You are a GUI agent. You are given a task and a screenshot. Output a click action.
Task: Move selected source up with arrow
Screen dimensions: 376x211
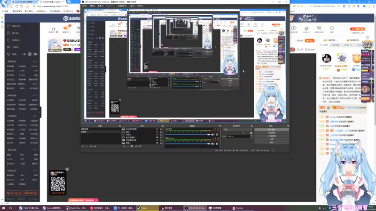[136, 146]
